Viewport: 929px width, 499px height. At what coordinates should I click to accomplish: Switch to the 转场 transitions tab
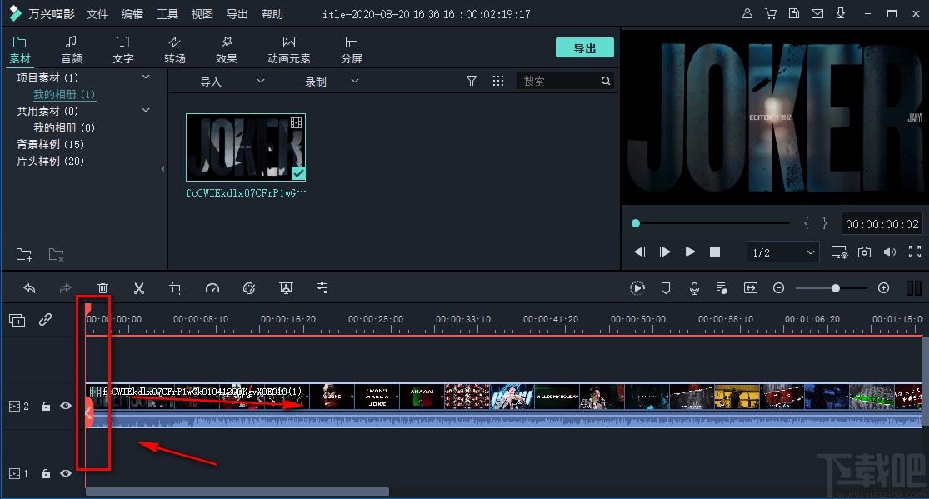tap(175, 50)
